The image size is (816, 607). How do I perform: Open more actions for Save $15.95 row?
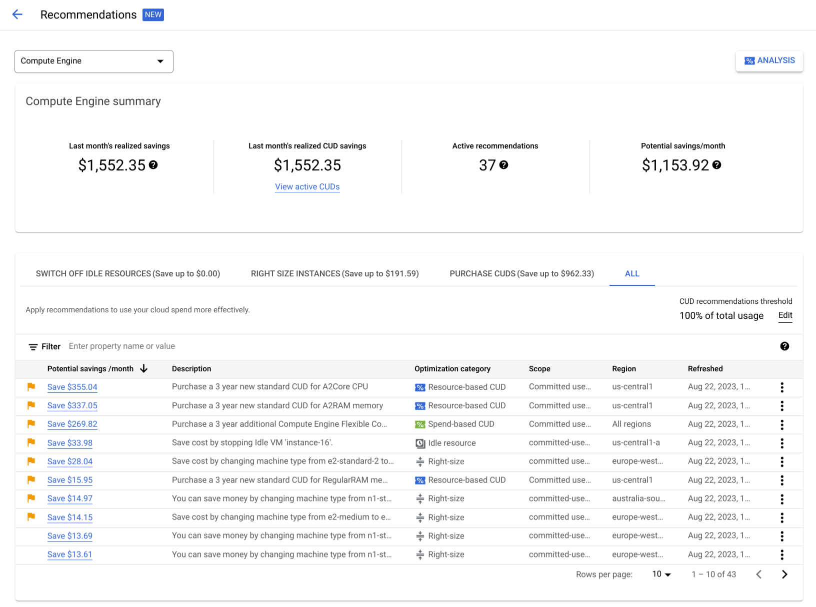pos(782,480)
